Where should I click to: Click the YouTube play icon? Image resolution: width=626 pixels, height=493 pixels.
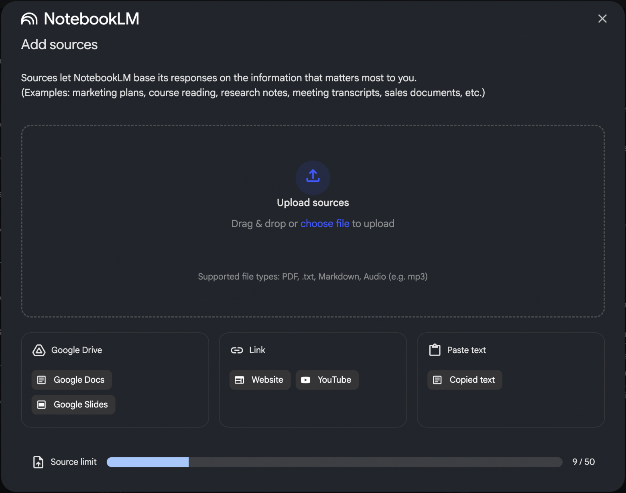click(x=305, y=380)
